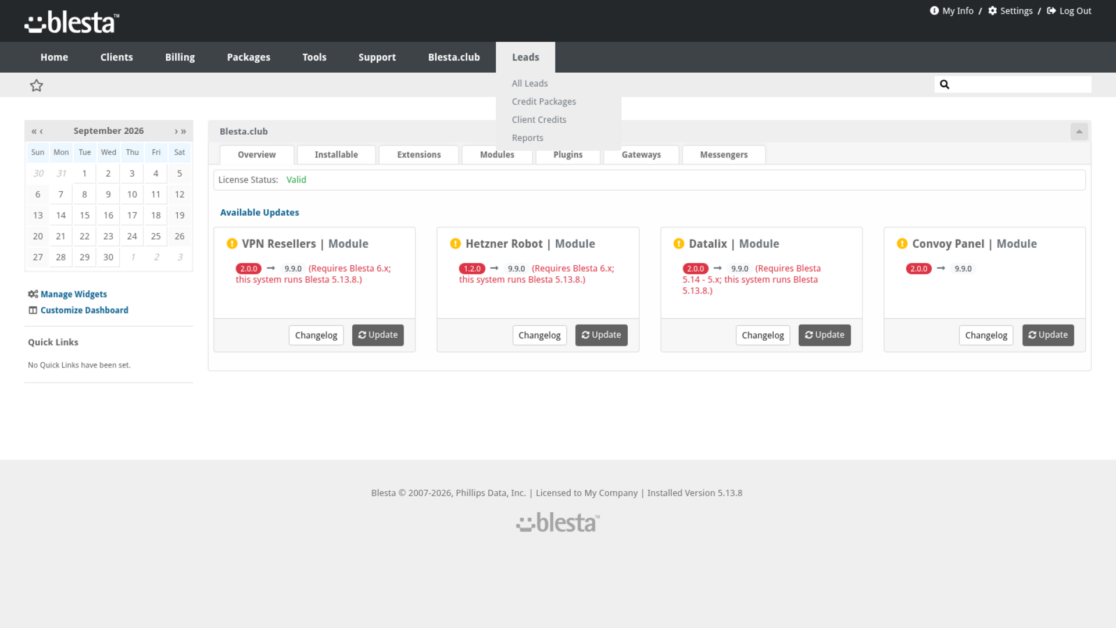Switch to the Gateways tab
Image resolution: width=1116 pixels, height=628 pixels.
click(641, 155)
